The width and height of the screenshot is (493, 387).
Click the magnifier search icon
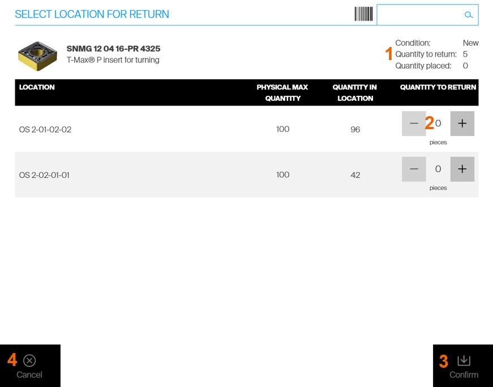(468, 15)
